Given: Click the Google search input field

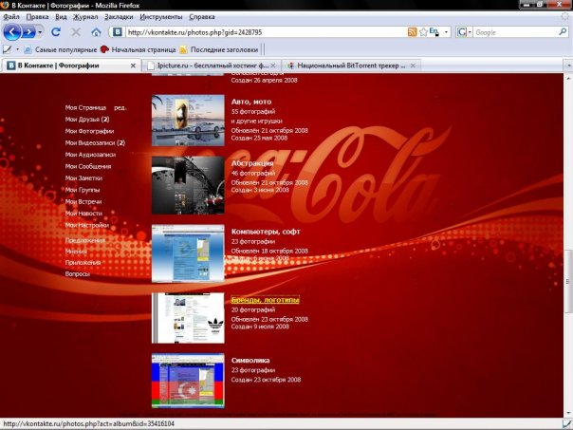Looking at the screenshot, I should [x=516, y=32].
